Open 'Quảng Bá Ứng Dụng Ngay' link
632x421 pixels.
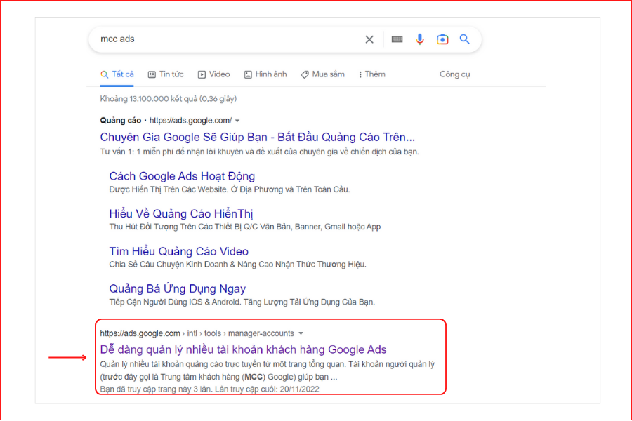coord(178,288)
